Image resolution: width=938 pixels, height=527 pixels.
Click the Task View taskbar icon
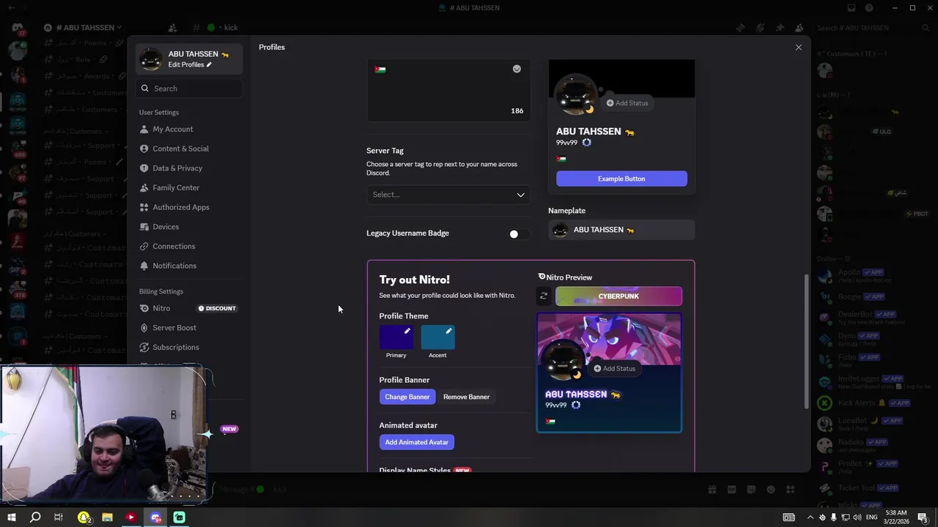pyautogui.click(x=59, y=517)
